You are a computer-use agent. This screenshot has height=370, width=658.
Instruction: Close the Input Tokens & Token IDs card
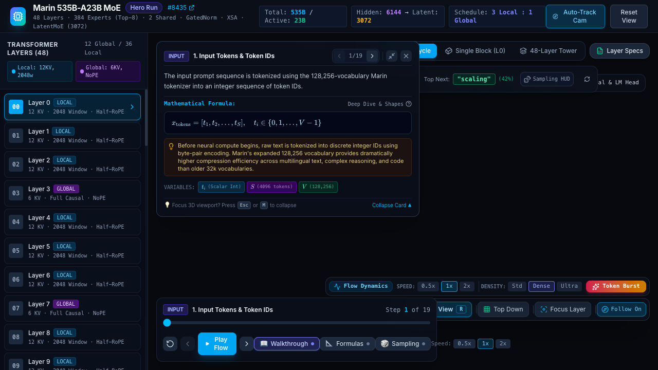tap(406, 56)
